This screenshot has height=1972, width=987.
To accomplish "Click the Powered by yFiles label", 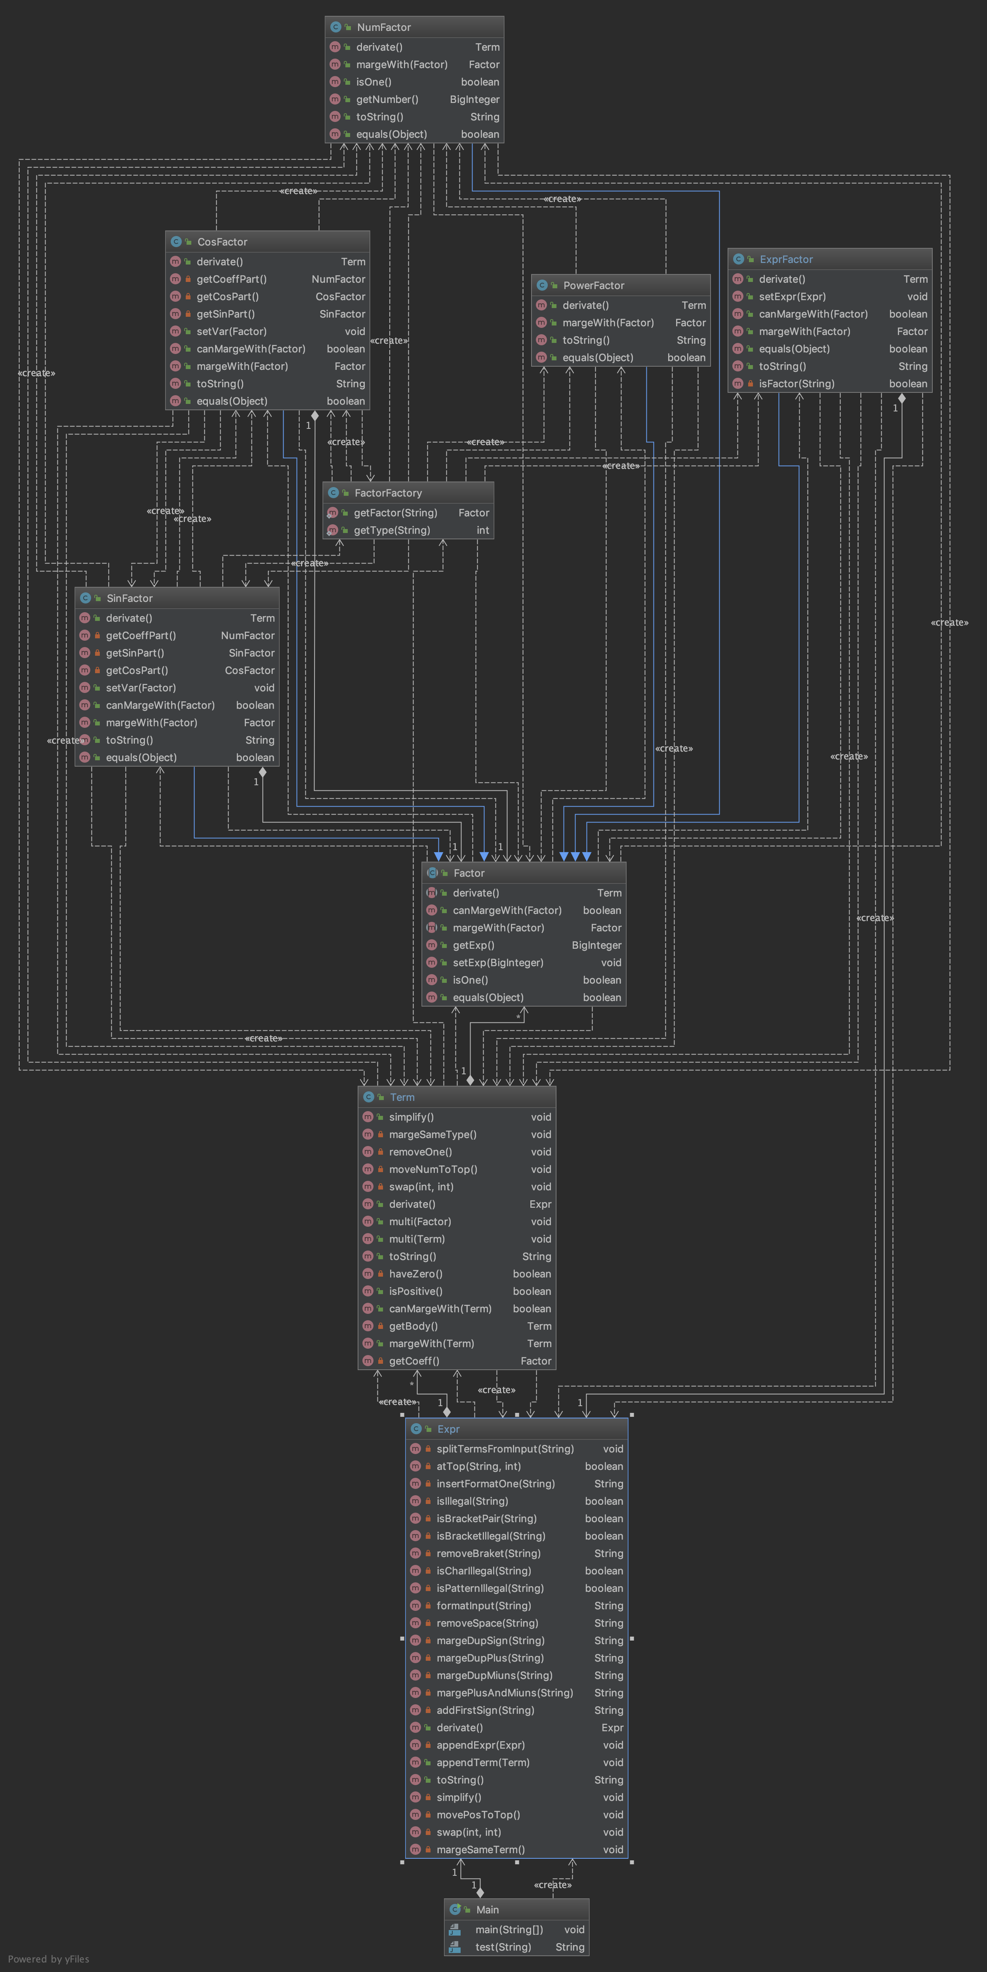I will tap(48, 1959).
